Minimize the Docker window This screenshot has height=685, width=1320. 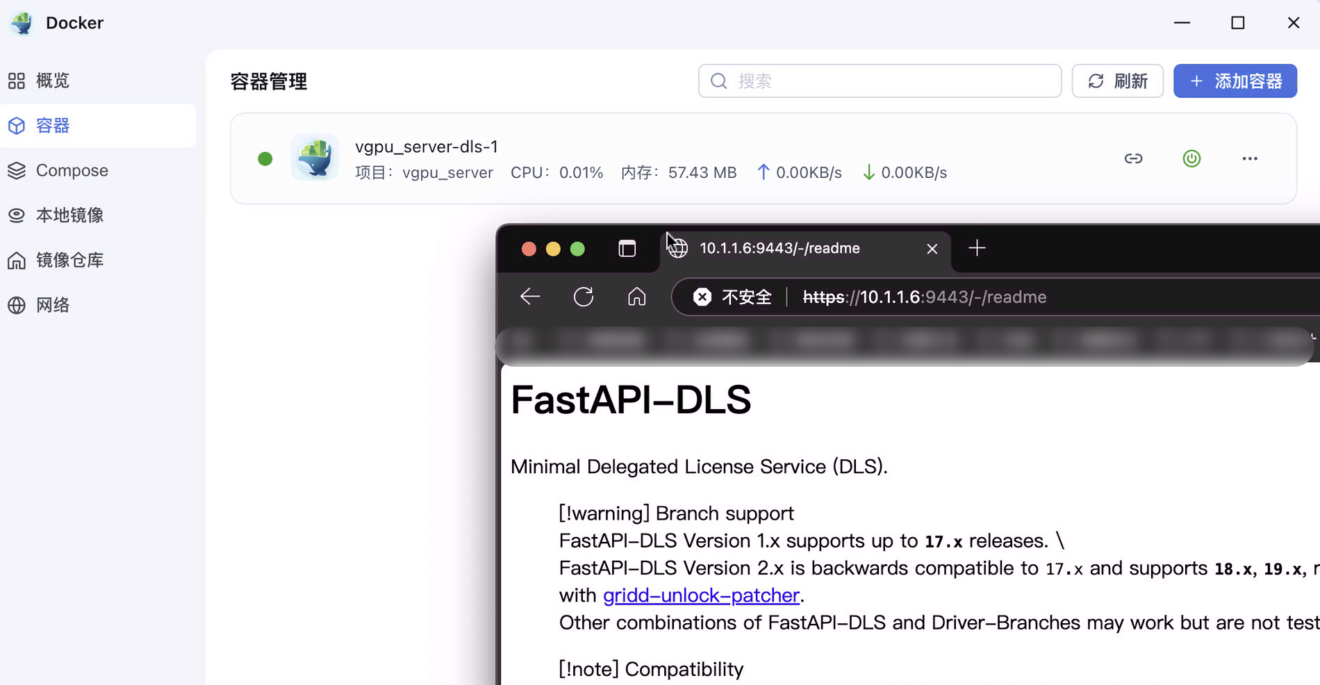pyautogui.click(x=1182, y=23)
